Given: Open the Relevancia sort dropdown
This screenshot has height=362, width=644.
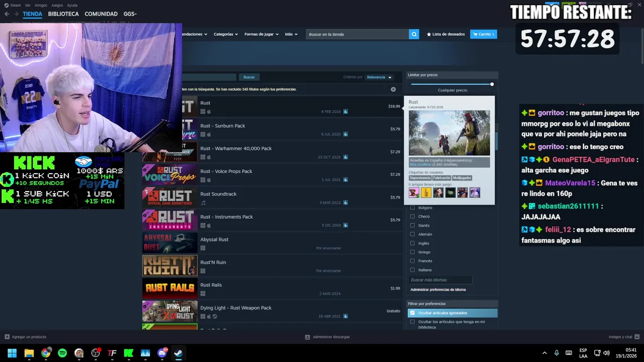Looking at the screenshot, I should [x=379, y=77].
